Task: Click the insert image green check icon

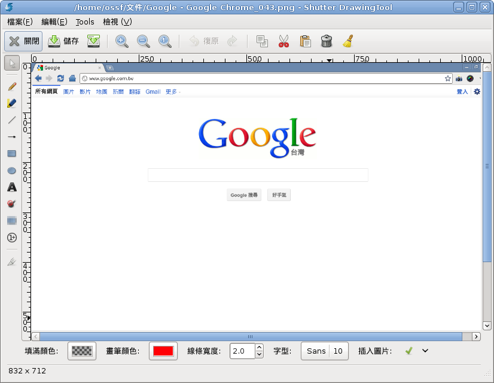Action: [409, 351]
